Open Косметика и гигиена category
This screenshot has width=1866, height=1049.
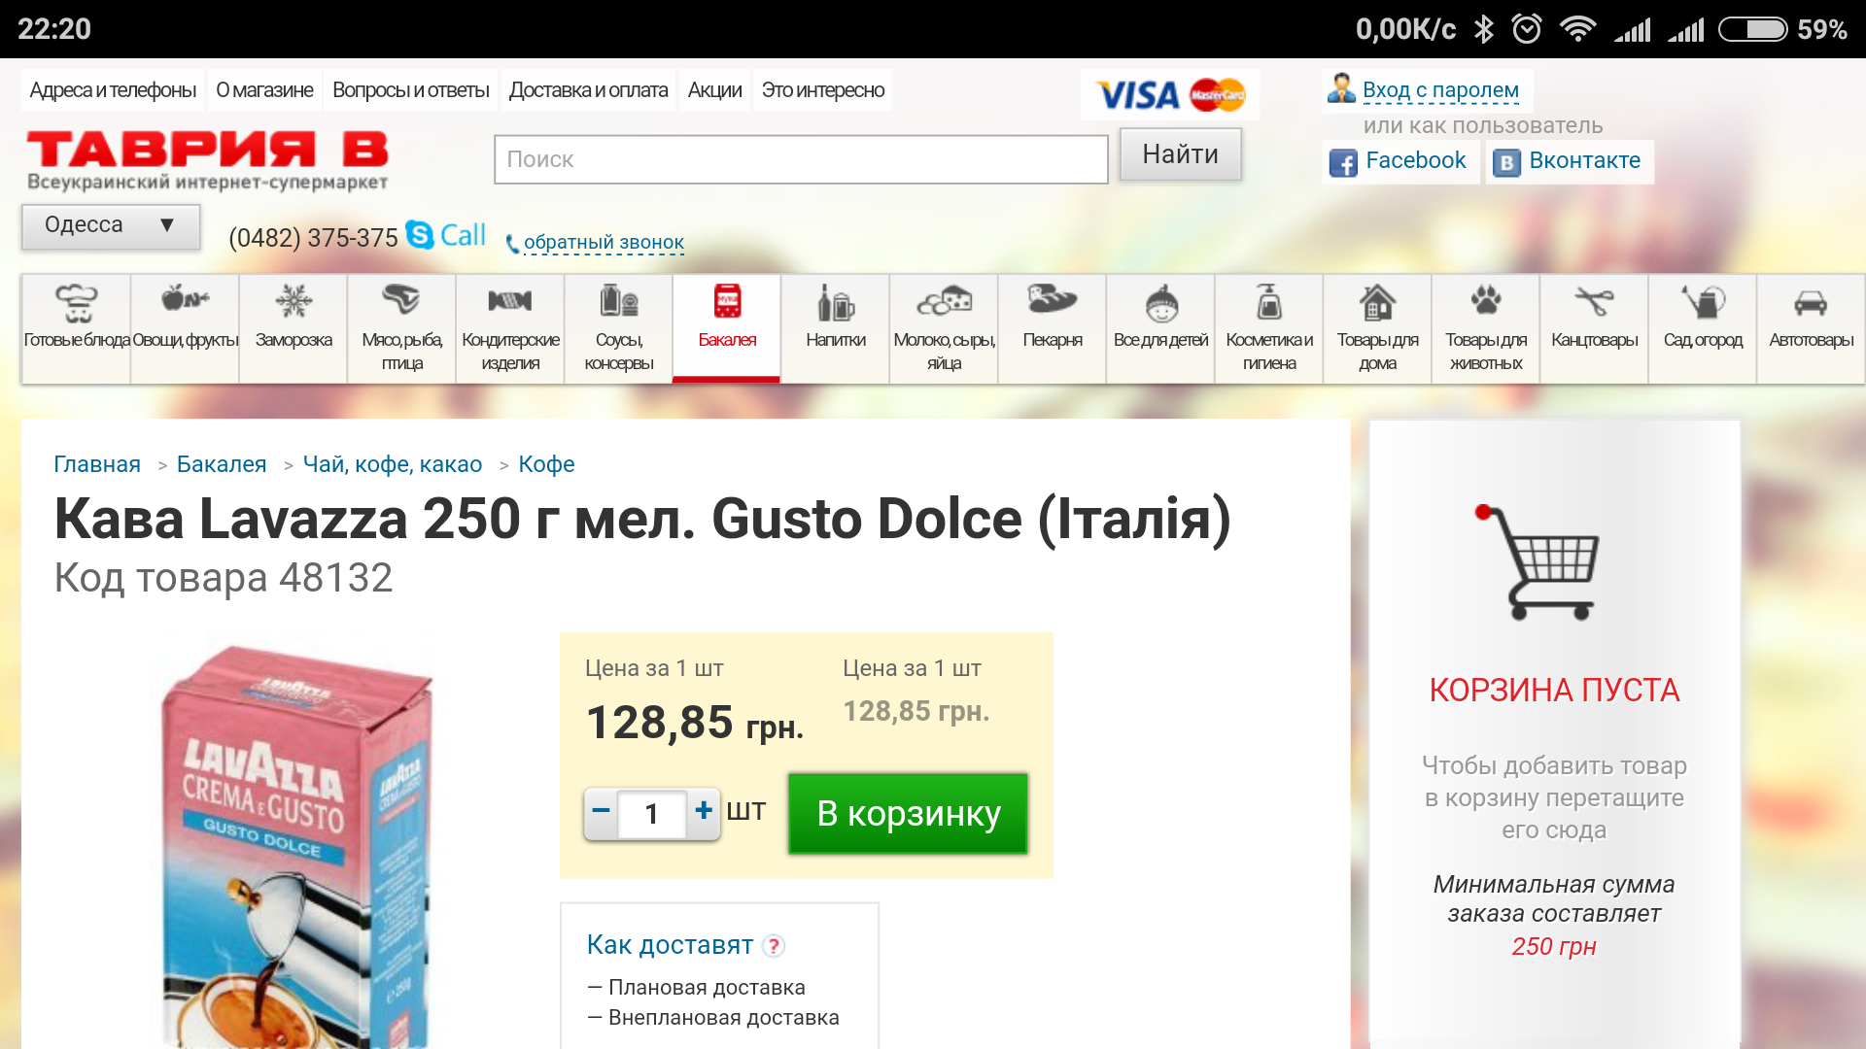coord(1269,328)
